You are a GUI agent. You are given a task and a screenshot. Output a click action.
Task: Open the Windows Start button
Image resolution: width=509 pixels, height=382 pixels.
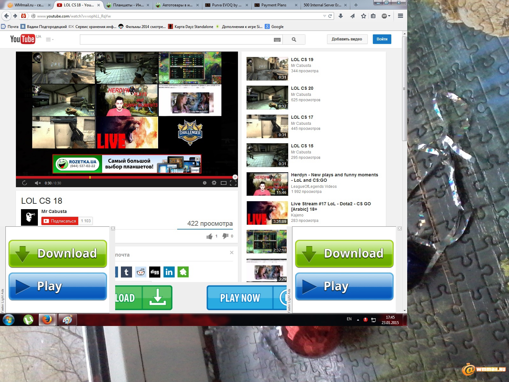[9, 320]
